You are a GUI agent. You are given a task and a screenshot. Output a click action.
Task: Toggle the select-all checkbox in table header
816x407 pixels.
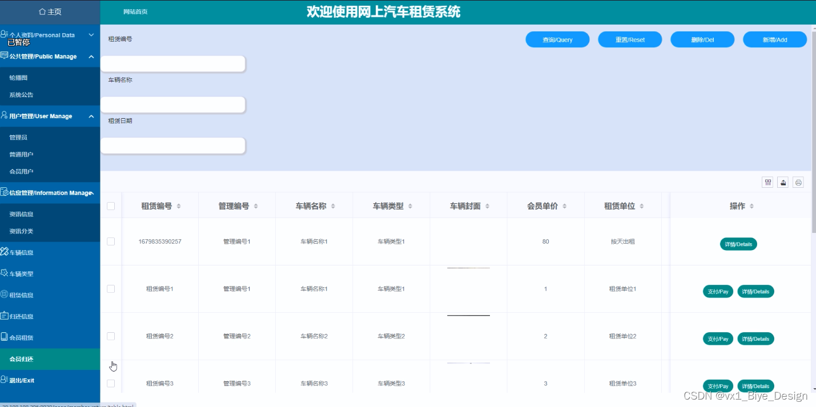point(111,206)
